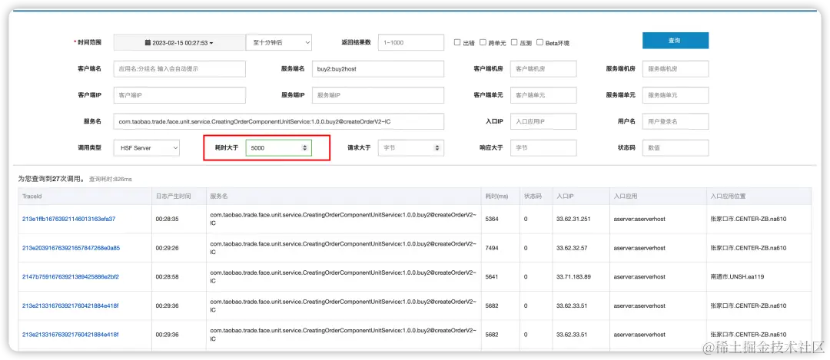The width and height of the screenshot is (830, 360).
Task: Click the 用户名 input field
Action: 676,121
